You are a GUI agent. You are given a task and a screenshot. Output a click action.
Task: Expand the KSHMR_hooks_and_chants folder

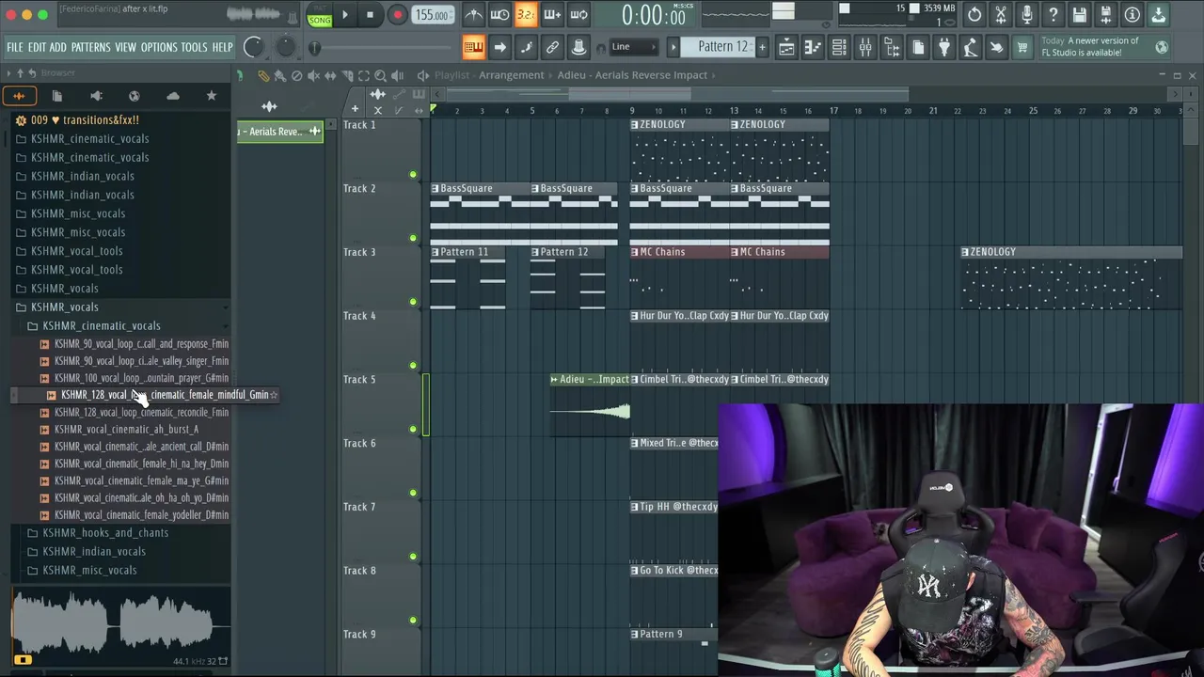pos(105,533)
